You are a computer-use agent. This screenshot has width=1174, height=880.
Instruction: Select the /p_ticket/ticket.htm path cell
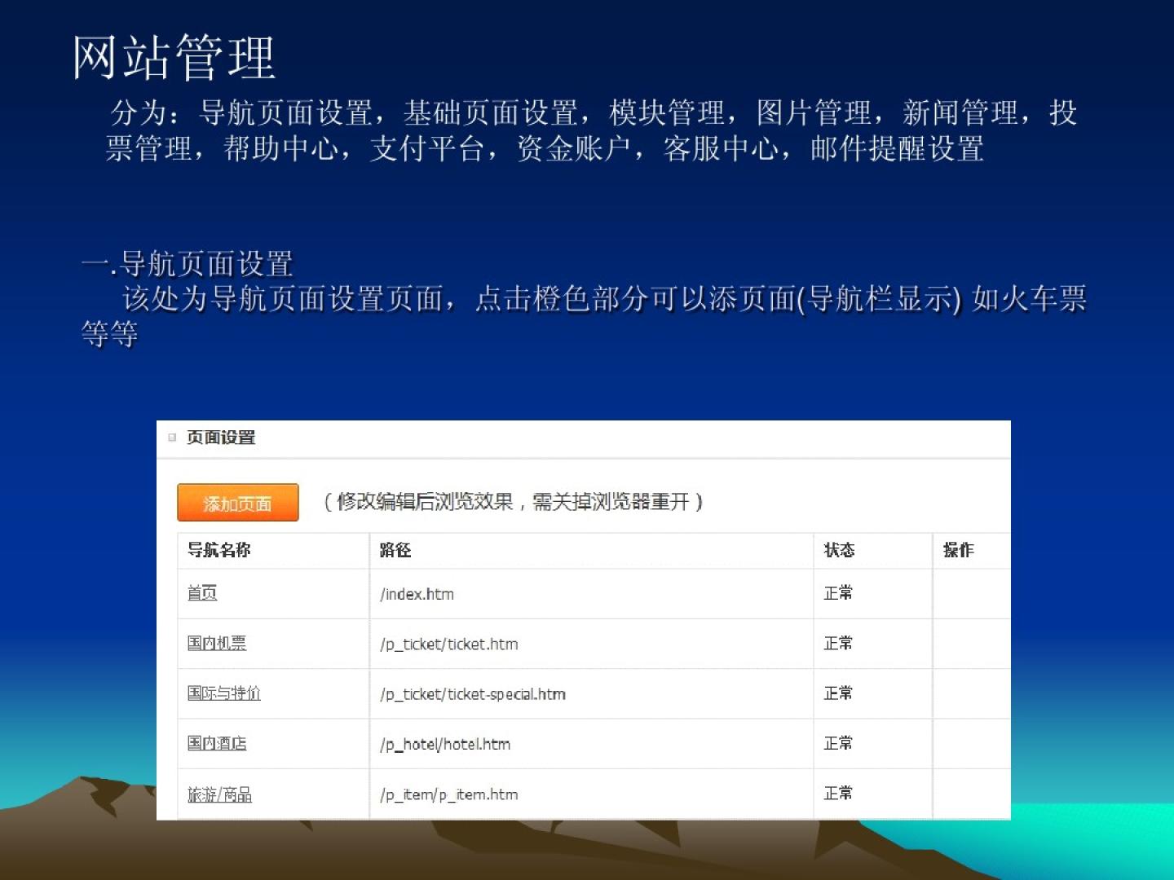tap(449, 645)
